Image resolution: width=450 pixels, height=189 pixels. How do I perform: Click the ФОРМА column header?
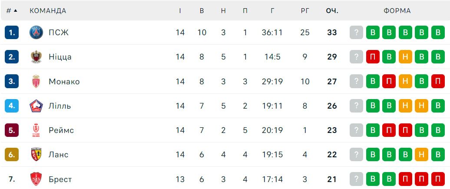tap(397, 10)
